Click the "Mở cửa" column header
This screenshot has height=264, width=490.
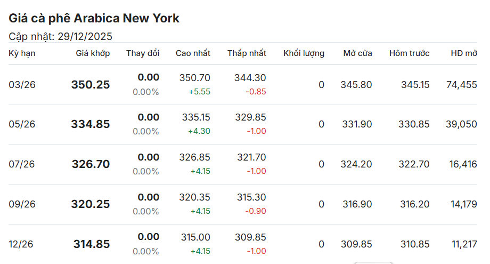point(357,53)
